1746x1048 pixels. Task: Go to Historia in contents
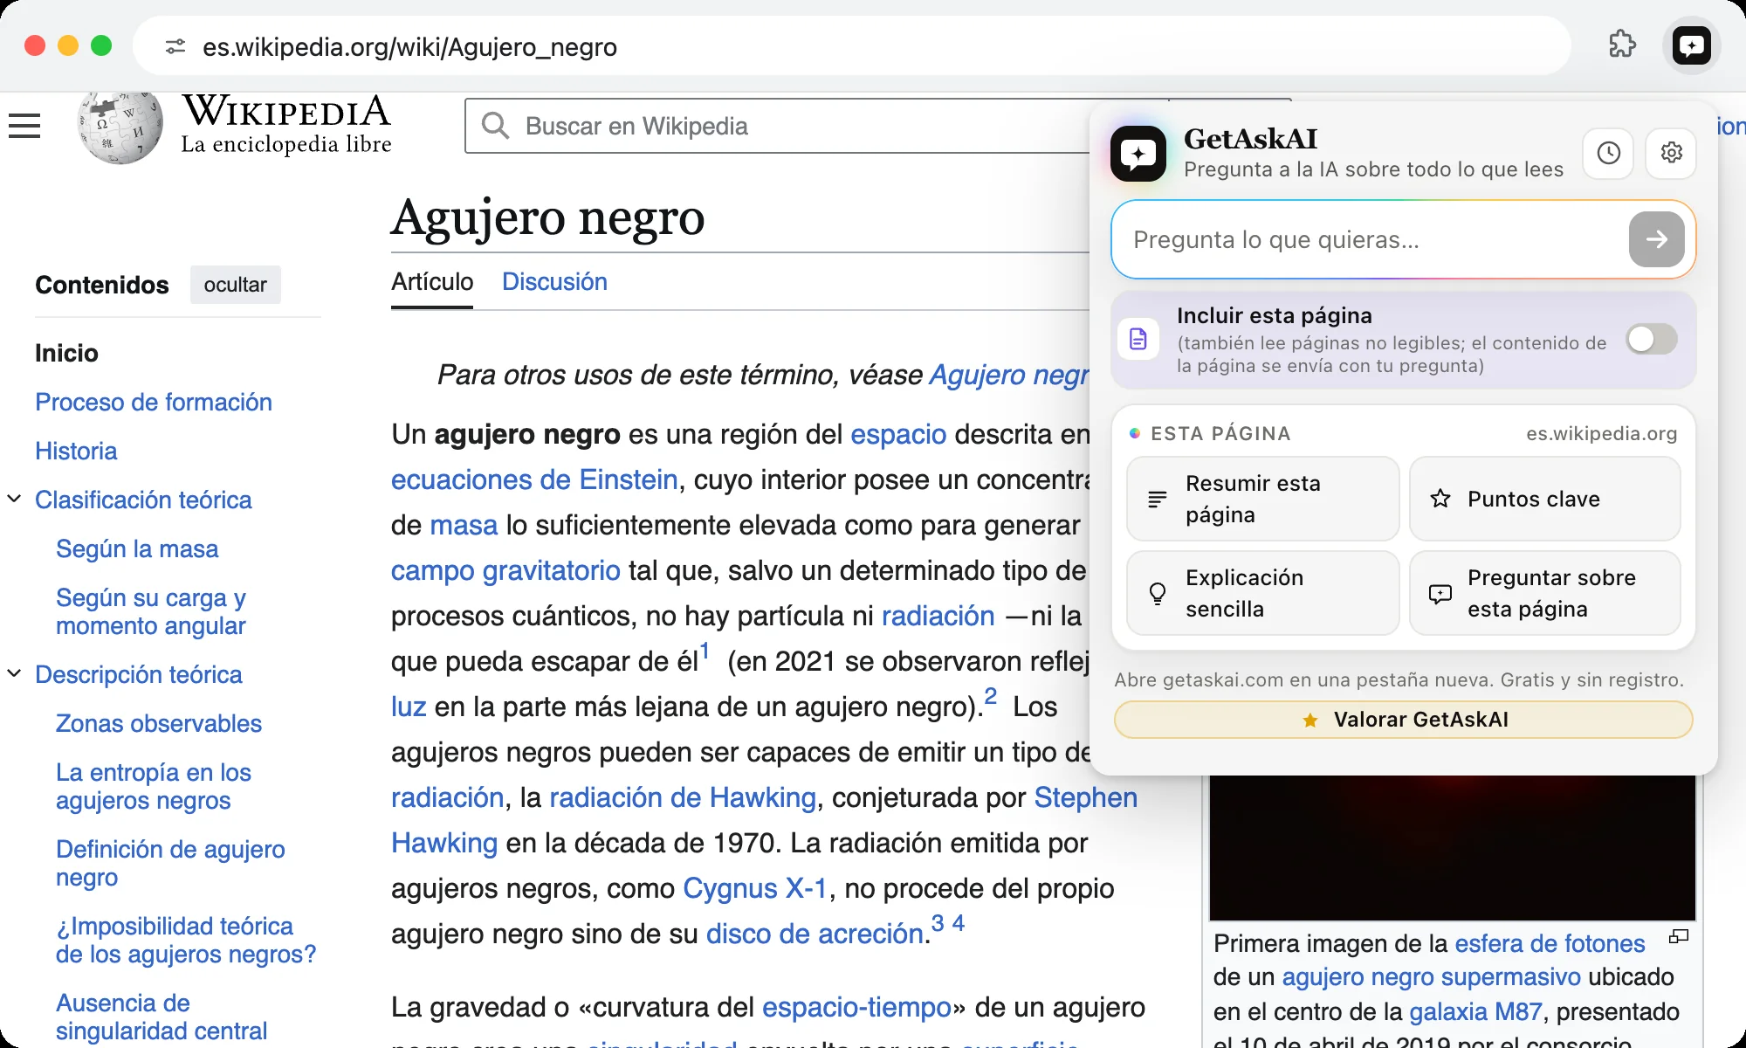pos(76,451)
